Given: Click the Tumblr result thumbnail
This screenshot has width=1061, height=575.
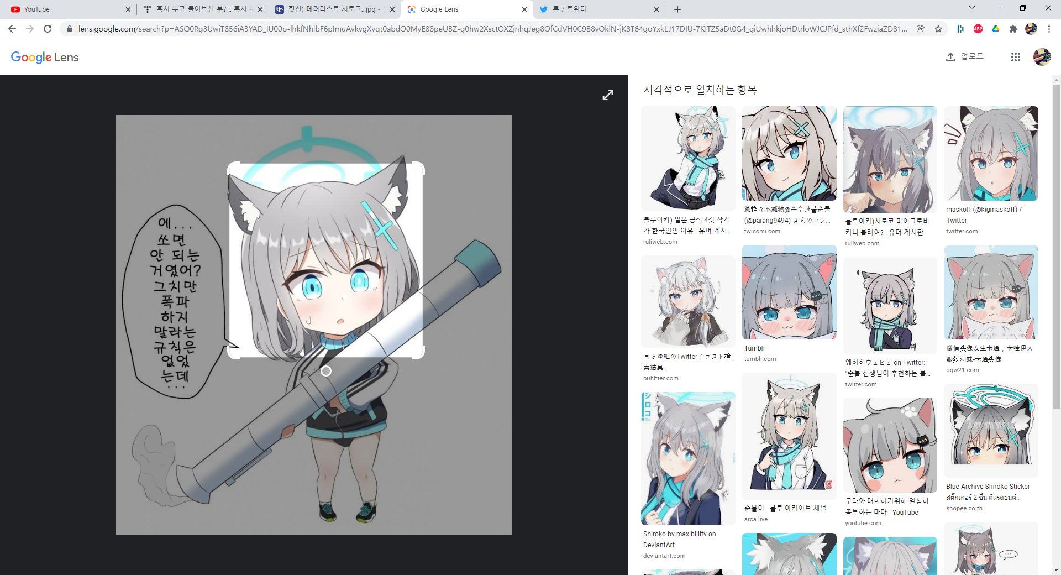Looking at the screenshot, I should point(789,292).
